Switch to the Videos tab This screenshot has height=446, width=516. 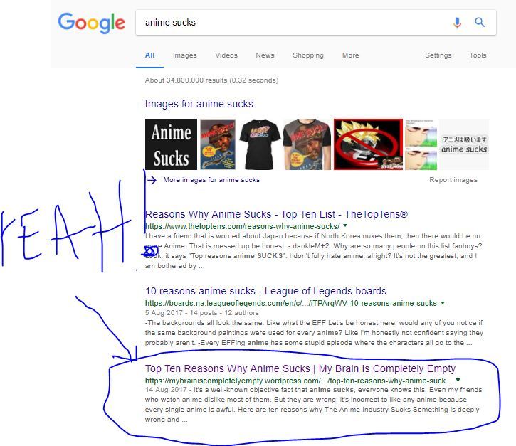click(226, 55)
